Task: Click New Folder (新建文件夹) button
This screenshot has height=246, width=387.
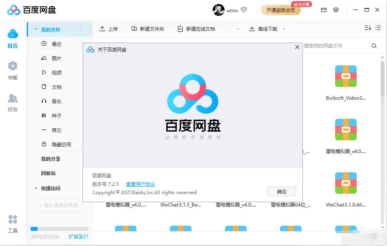Action: tap(148, 29)
